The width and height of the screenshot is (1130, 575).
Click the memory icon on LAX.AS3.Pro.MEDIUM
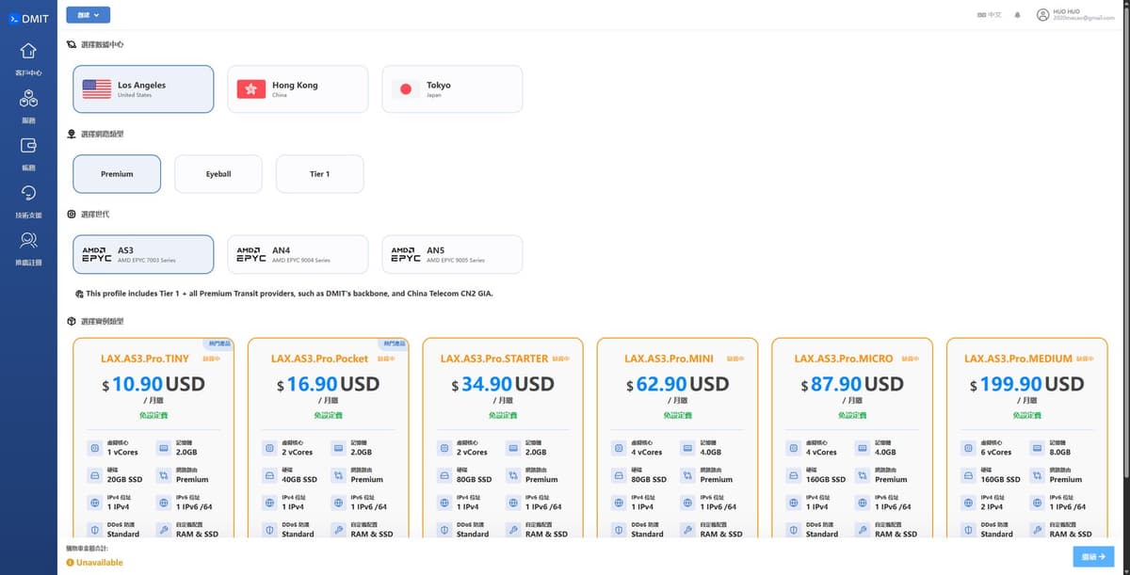(1038, 448)
